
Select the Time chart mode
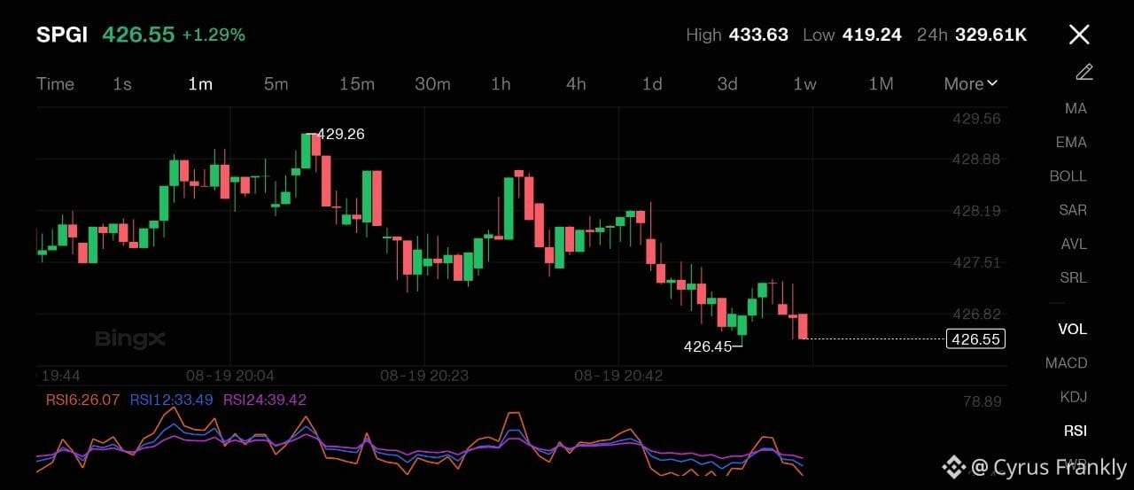(55, 83)
